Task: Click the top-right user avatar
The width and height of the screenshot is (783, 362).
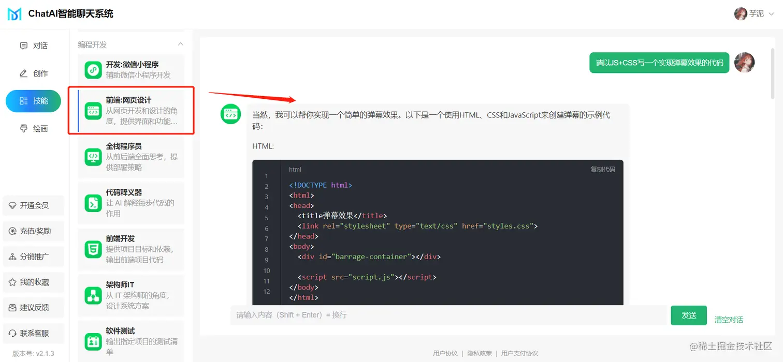Action: click(741, 14)
